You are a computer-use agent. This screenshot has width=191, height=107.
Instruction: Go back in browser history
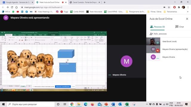(x=3, y=7)
